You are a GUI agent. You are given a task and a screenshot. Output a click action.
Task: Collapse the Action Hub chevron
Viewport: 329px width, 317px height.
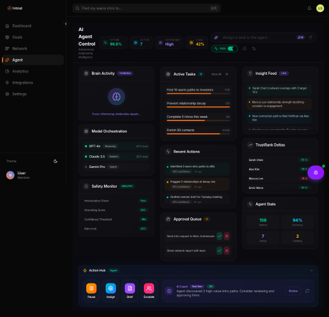(311, 271)
